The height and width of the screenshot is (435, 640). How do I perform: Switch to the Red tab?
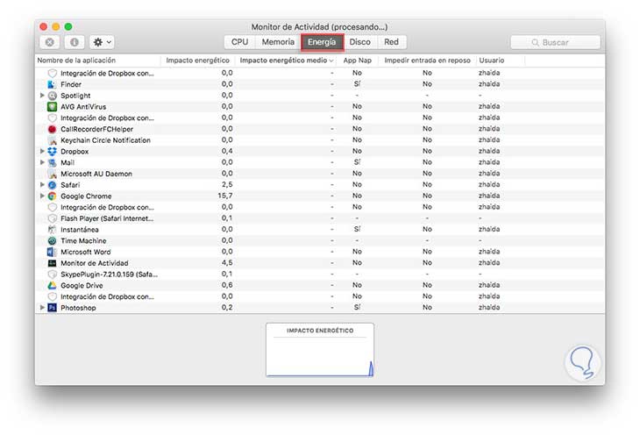(x=391, y=42)
